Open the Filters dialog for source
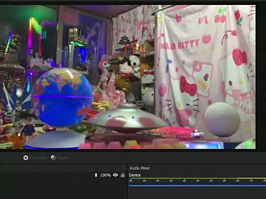The image size is (266, 199). [x=59, y=158]
